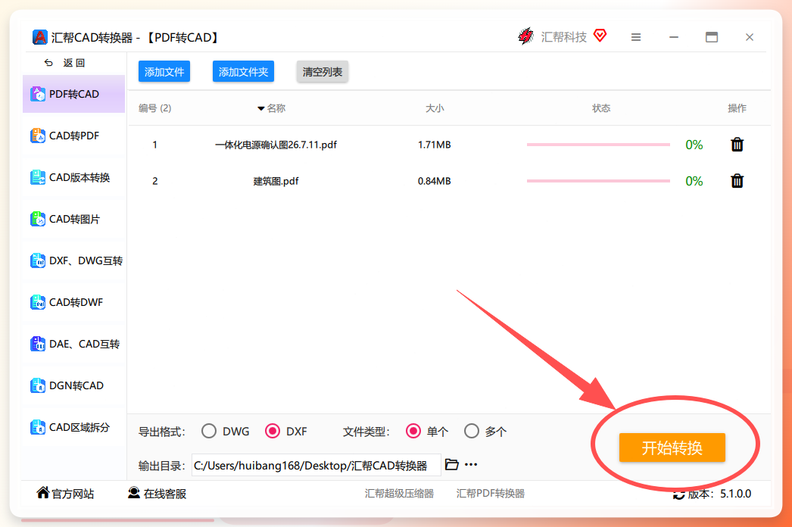The height and width of the screenshot is (527, 792).
Task: Click the PDF转CAD sidebar icon
Action: coord(38,94)
